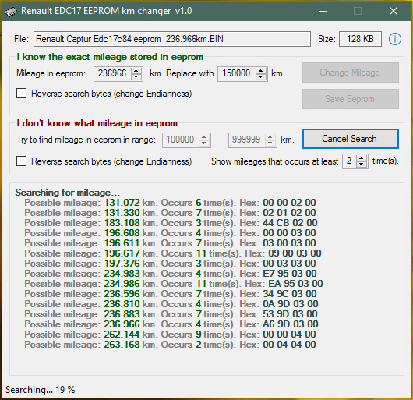Enable reverse search bytes in unknown mileage section
This screenshot has width=413, height=400.
(x=21, y=161)
